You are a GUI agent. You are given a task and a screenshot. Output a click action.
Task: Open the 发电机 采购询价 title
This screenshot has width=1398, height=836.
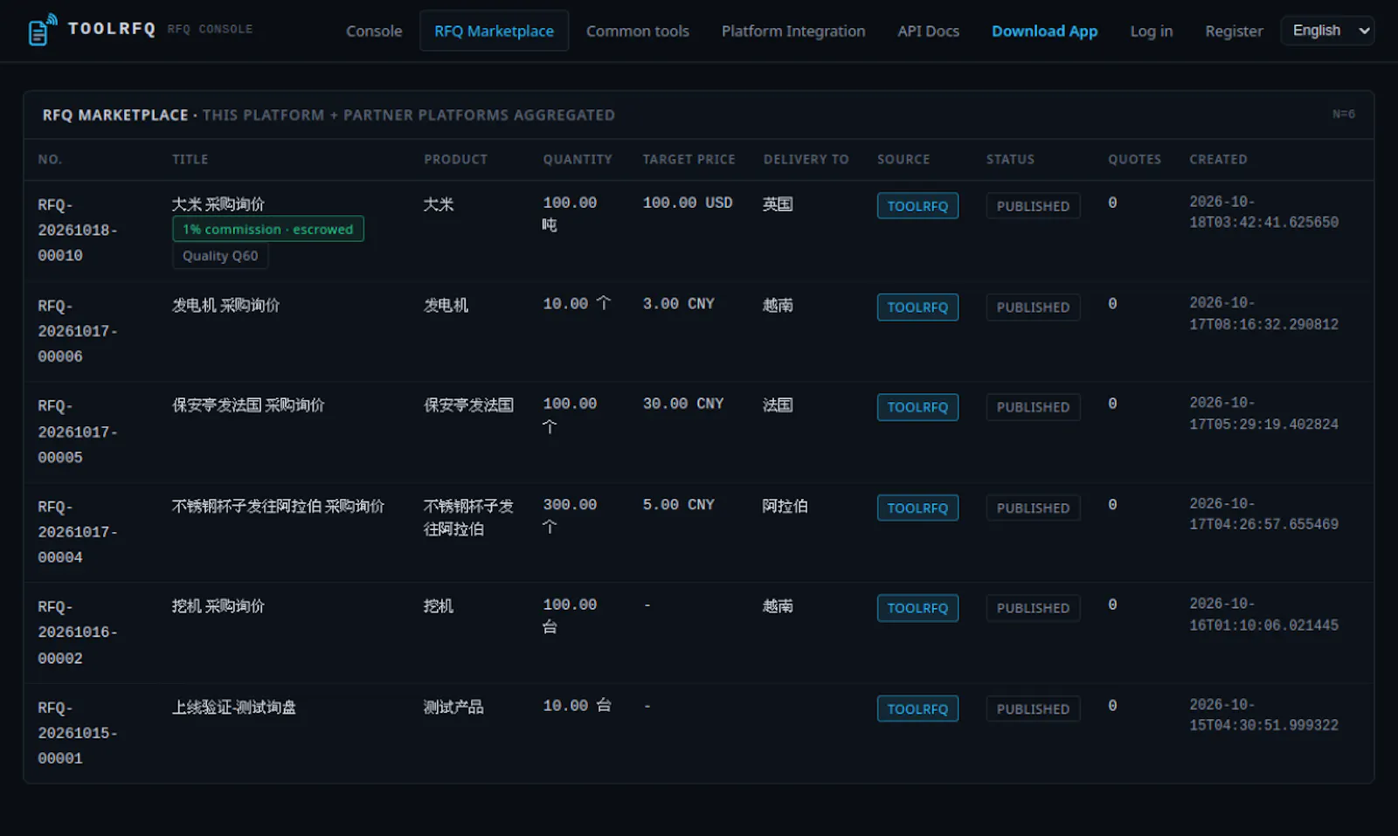coord(226,305)
